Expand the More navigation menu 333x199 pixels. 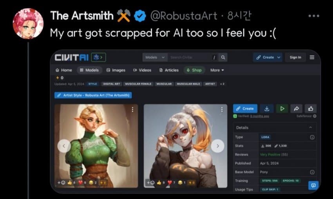tap(217, 70)
